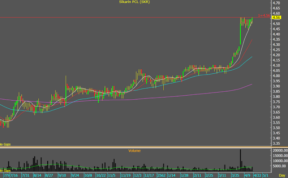
Task: Select the 7/9 date label
Action: pos(6,175)
